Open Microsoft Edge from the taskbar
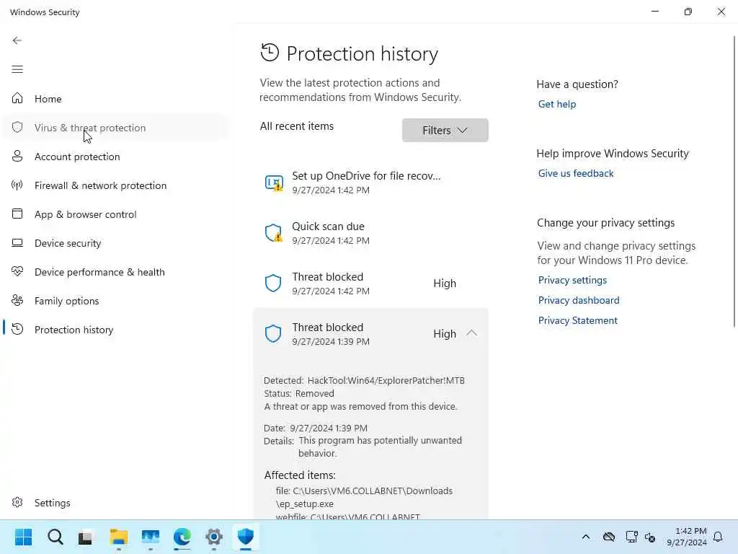738x554 pixels. click(x=182, y=537)
